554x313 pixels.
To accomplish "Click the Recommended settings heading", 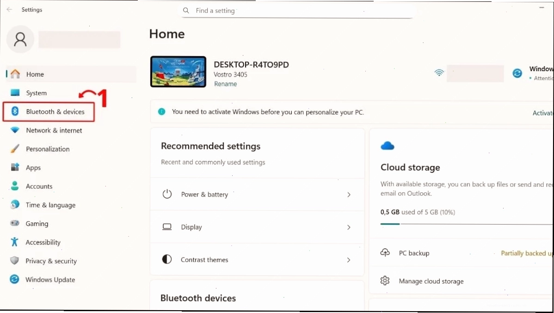I will (210, 146).
